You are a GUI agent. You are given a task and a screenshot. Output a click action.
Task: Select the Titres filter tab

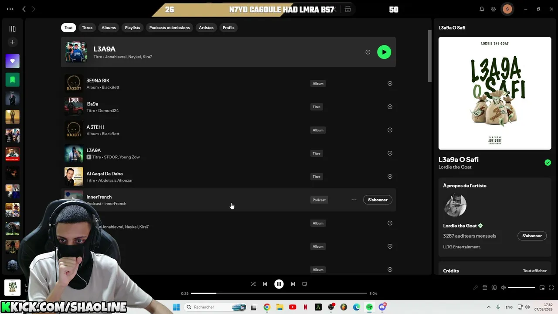(87, 27)
